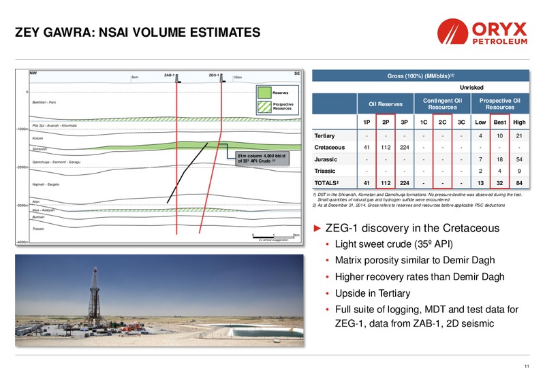
Task: Click Jurassic High value 54
Action: point(519,159)
